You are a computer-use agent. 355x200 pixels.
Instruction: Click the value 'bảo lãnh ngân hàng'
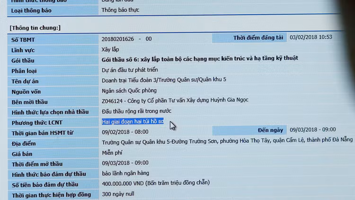coord(125,173)
